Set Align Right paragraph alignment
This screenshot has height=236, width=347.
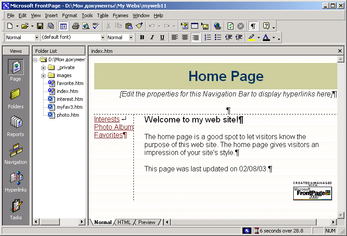point(196,37)
